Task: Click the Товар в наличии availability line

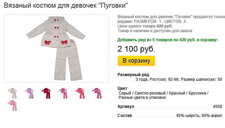Action: 155,31
